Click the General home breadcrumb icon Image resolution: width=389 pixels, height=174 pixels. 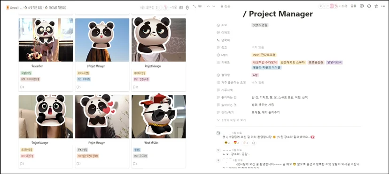click(x=8, y=7)
